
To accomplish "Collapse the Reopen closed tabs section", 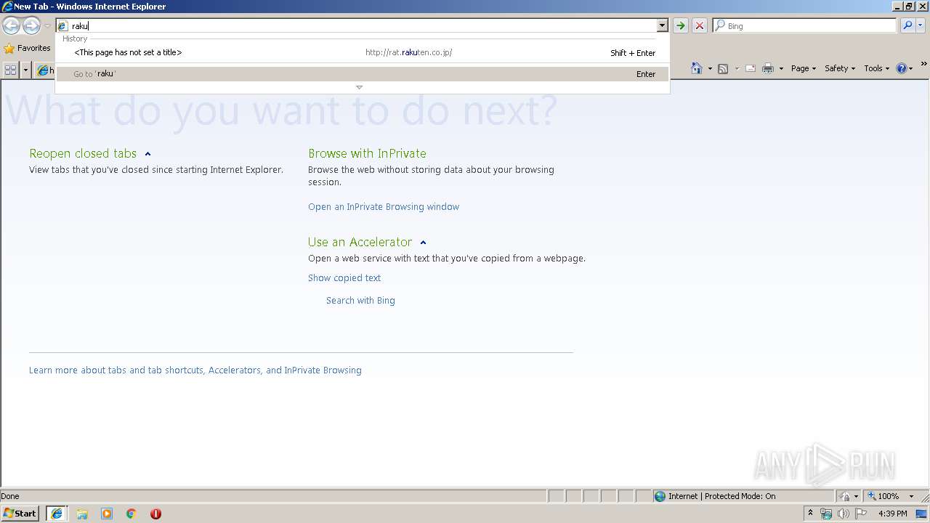I will click(x=147, y=154).
